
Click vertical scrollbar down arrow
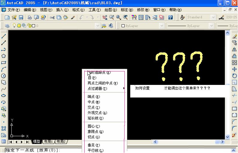(227, 137)
